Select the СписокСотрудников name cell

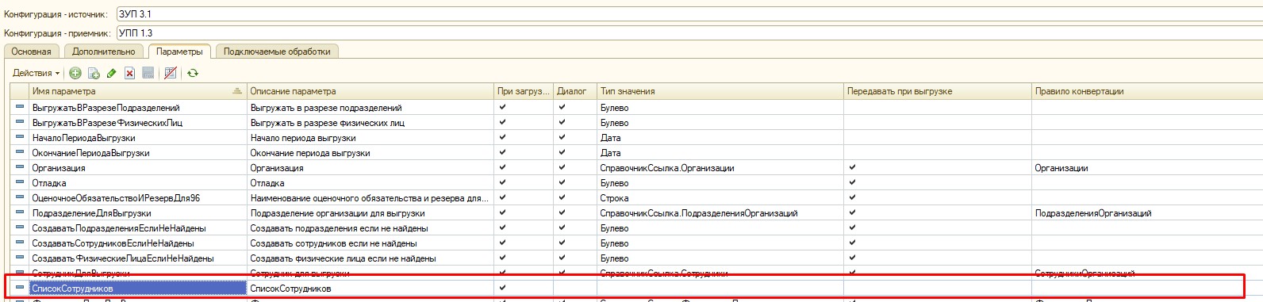tap(138, 289)
